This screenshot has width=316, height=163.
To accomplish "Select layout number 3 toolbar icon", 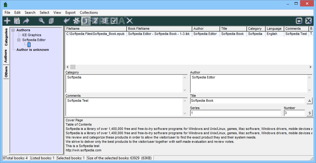I will click(x=105, y=21).
